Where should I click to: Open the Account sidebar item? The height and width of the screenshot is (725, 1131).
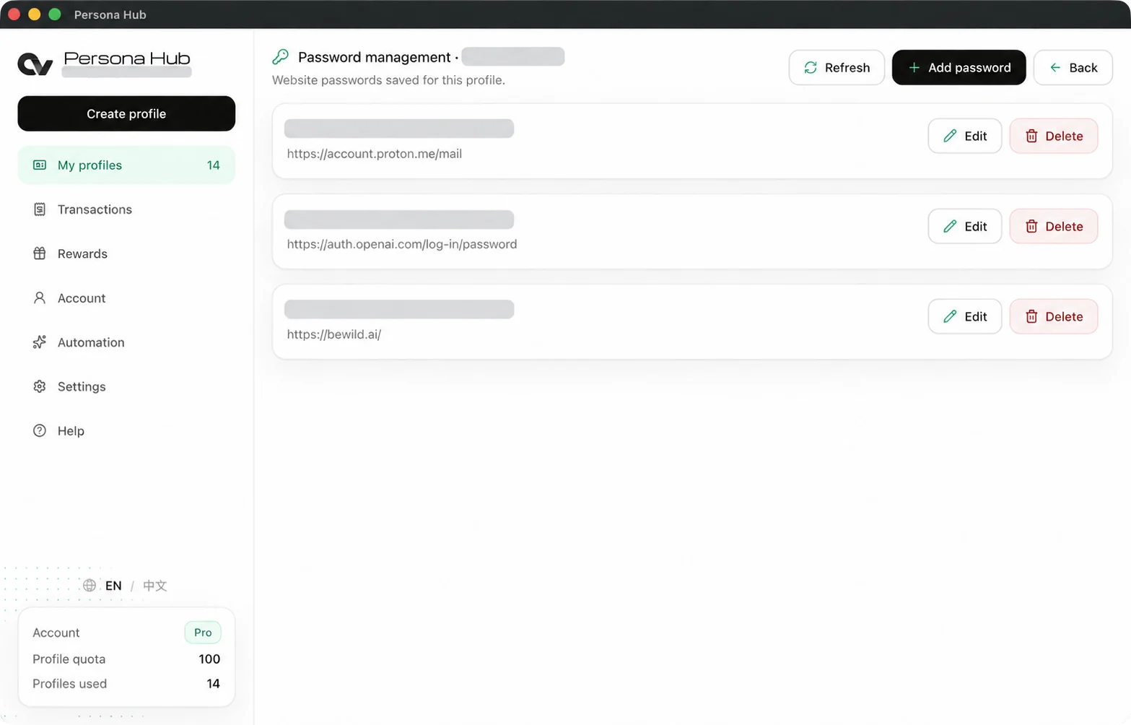click(x=126, y=298)
